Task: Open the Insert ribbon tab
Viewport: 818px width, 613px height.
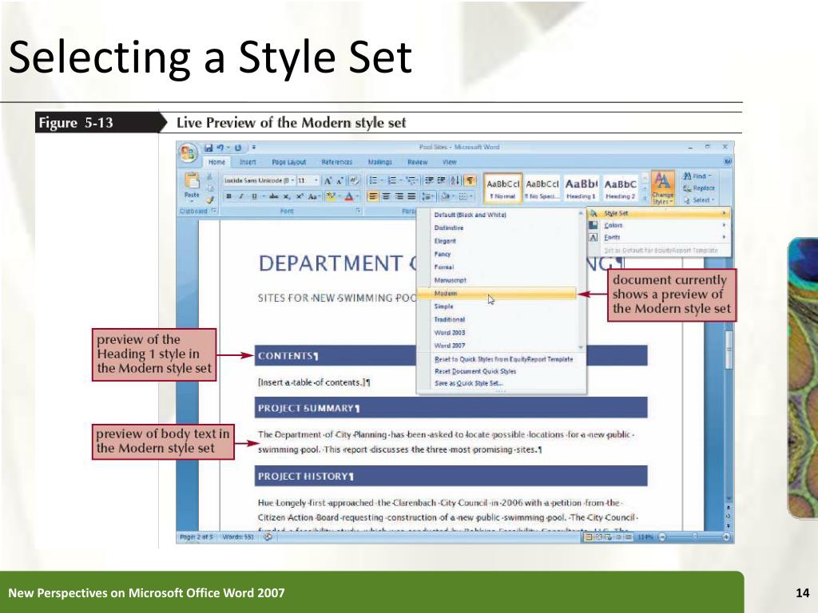Action: pyautogui.click(x=248, y=162)
